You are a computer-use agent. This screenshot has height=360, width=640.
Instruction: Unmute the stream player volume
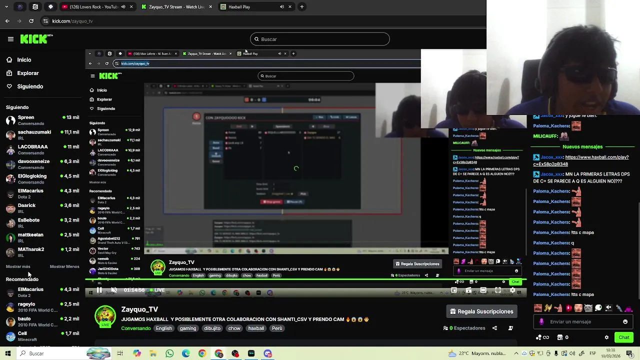[114, 290]
